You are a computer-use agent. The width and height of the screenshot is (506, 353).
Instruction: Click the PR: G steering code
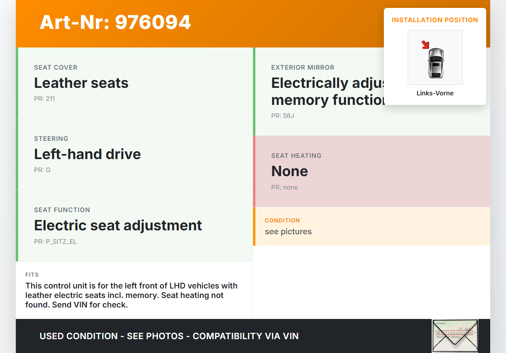[x=42, y=170]
